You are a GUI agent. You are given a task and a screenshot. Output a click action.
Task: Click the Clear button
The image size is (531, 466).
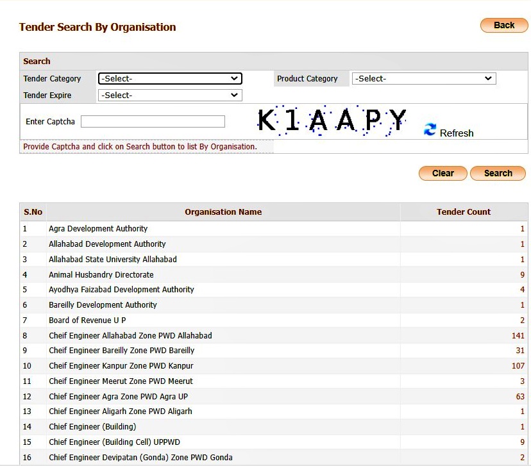443,173
